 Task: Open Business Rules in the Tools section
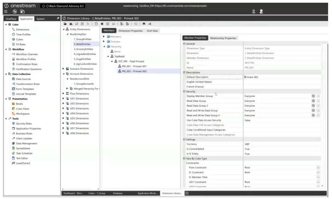pyautogui.click(x=24, y=134)
